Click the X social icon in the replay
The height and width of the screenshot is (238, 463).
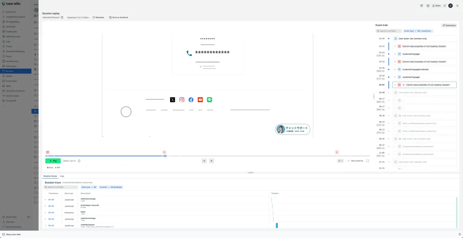(x=172, y=100)
